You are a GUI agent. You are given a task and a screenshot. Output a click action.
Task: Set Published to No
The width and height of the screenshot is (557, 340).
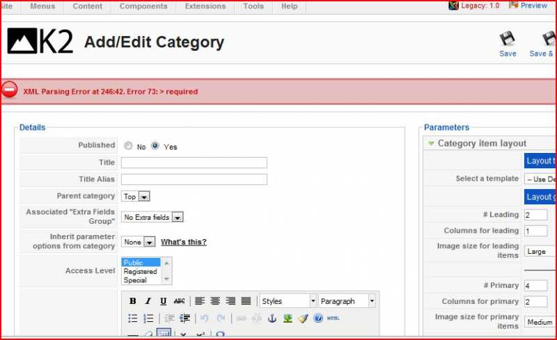tap(128, 145)
